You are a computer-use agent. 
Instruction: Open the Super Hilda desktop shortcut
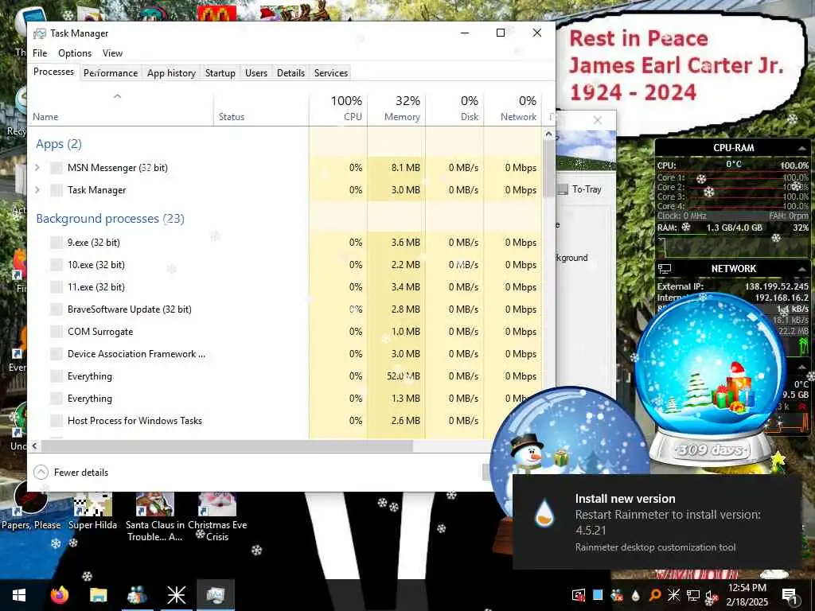click(x=92, y=511)
